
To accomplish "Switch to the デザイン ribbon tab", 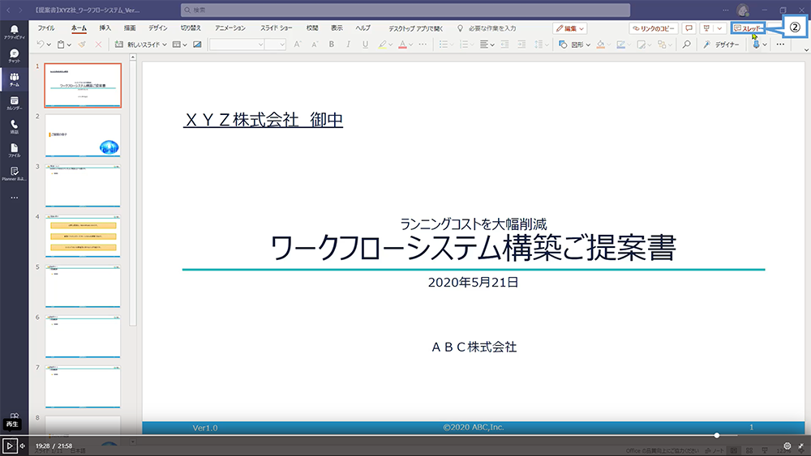I will 158,28.
